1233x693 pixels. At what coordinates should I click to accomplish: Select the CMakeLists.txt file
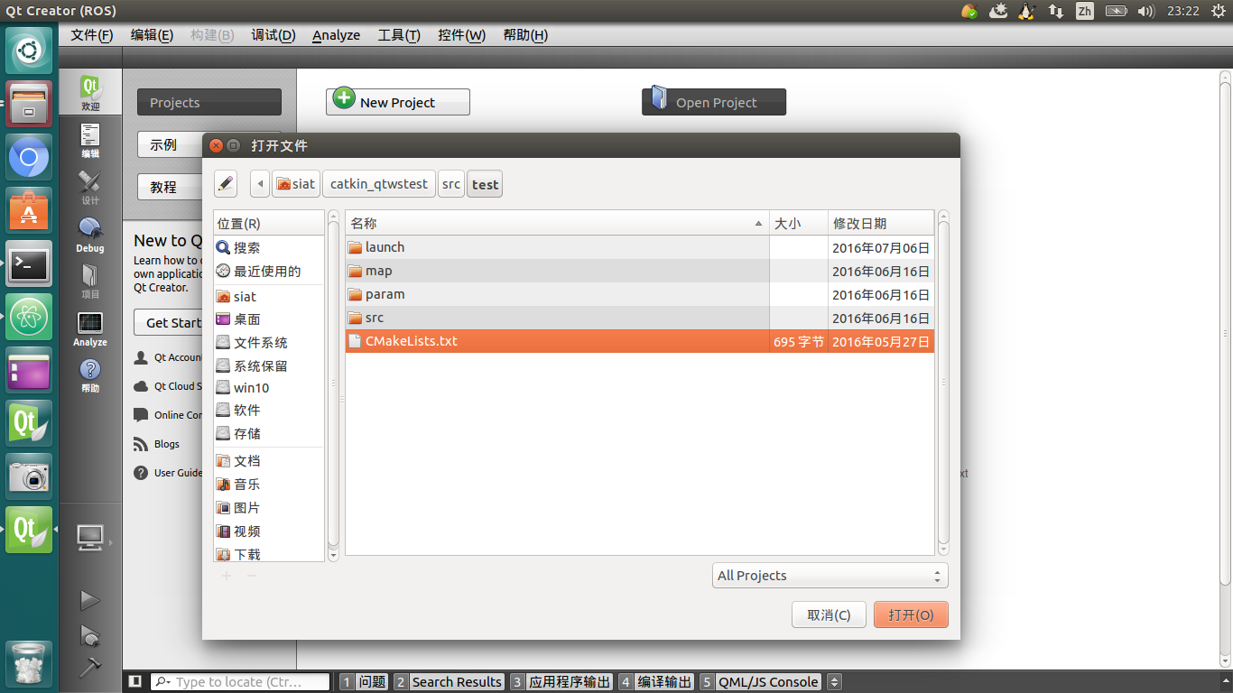[x=640, y=341]
